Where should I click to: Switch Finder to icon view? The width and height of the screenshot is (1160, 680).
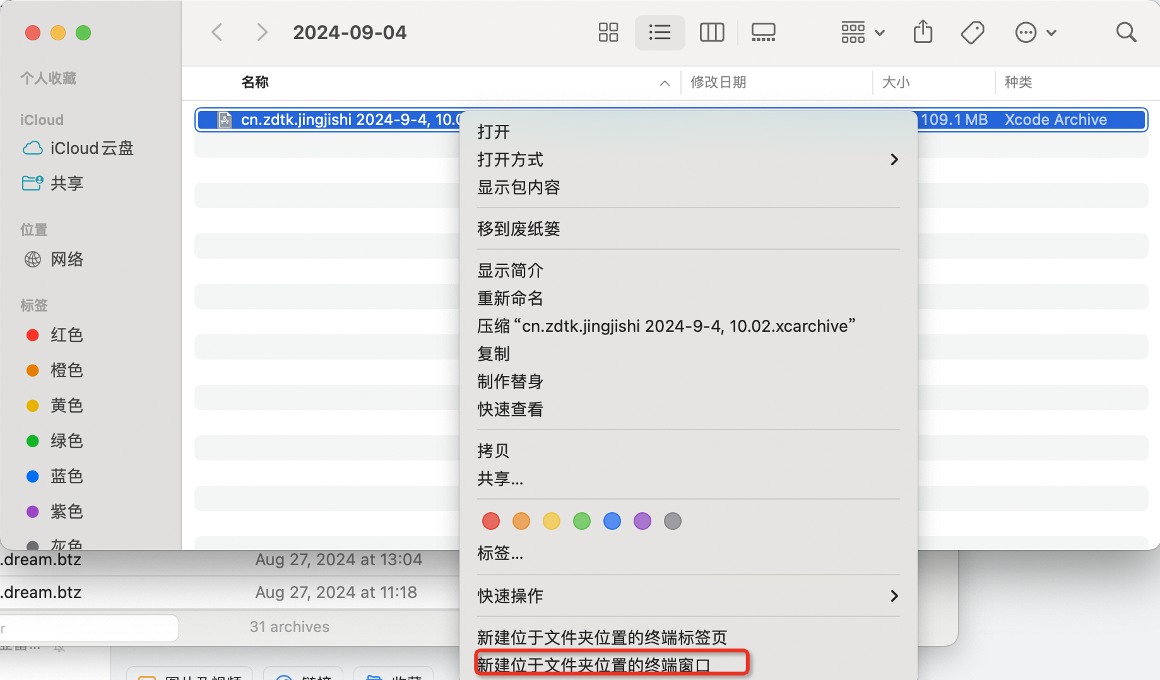pyautogui.click(x=608, y=32)
